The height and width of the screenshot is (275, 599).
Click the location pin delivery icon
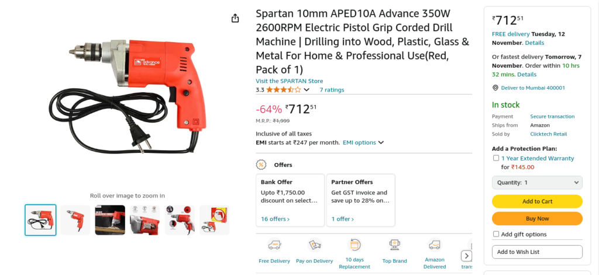[495, 88]
